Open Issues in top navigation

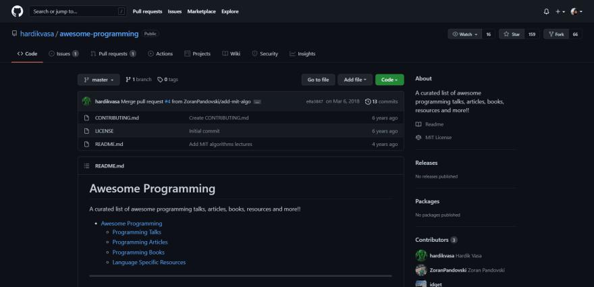click(x=175, y=11)
